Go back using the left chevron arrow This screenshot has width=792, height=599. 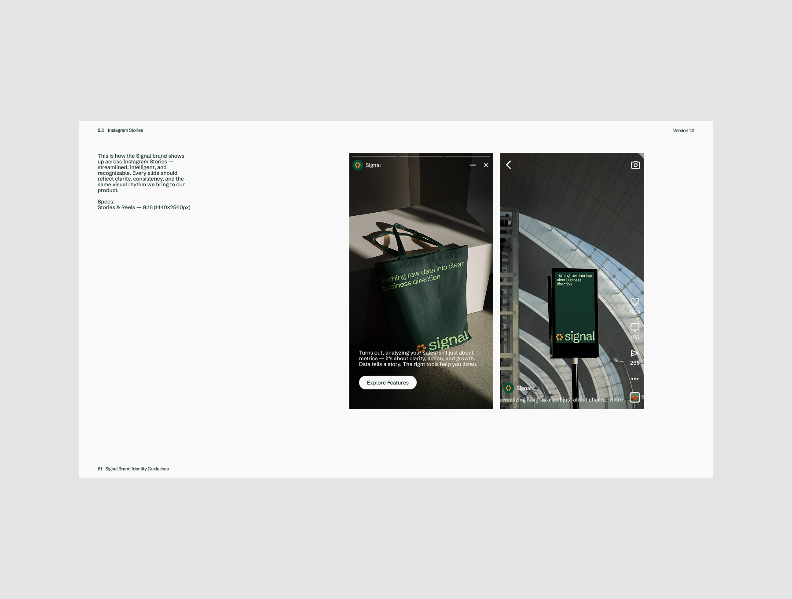coord(509,165)
